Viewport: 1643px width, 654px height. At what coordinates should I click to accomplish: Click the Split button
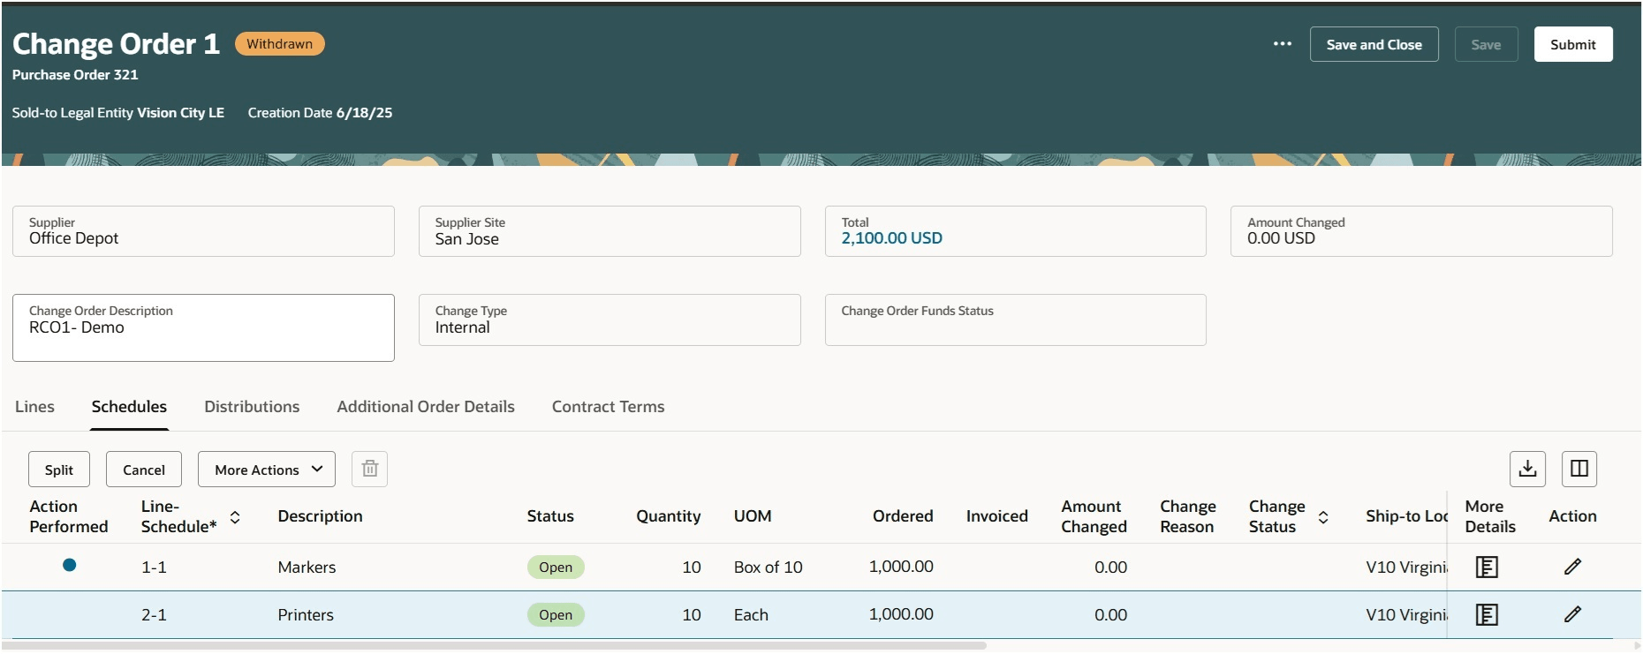59,470
